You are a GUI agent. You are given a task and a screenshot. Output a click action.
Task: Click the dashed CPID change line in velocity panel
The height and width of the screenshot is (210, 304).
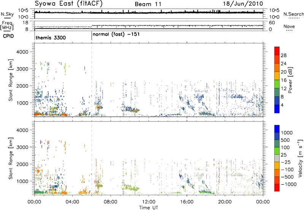92,158
